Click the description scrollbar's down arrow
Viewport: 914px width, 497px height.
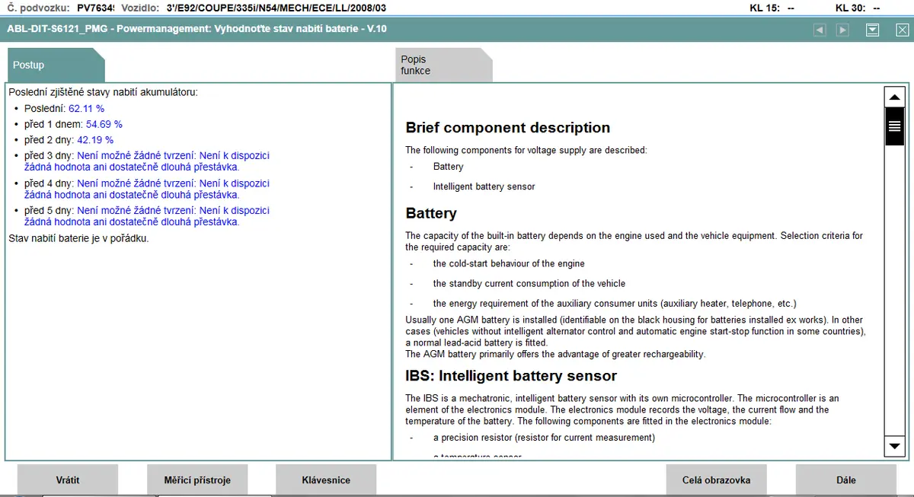tap(893, 445)
